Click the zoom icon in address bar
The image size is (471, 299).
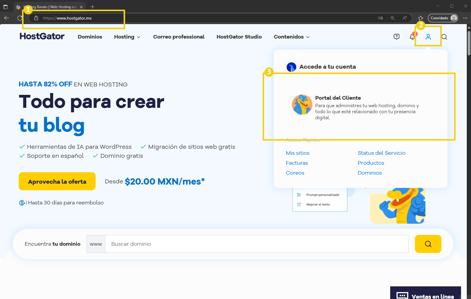(x=393, y=18)
